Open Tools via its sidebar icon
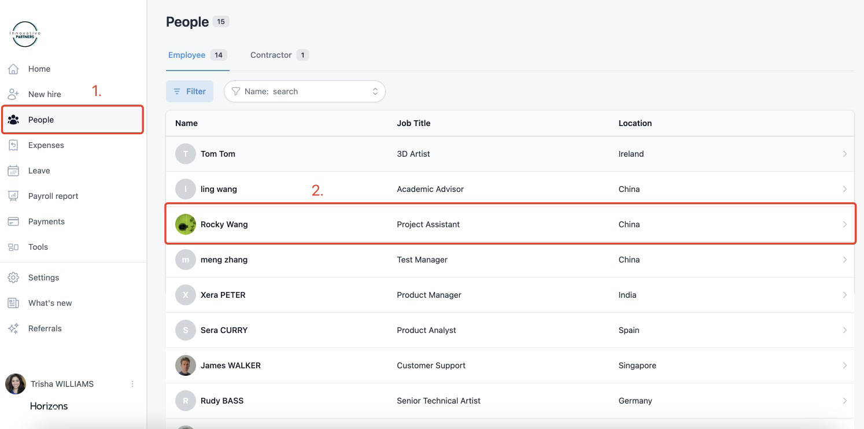 point(13,247)
